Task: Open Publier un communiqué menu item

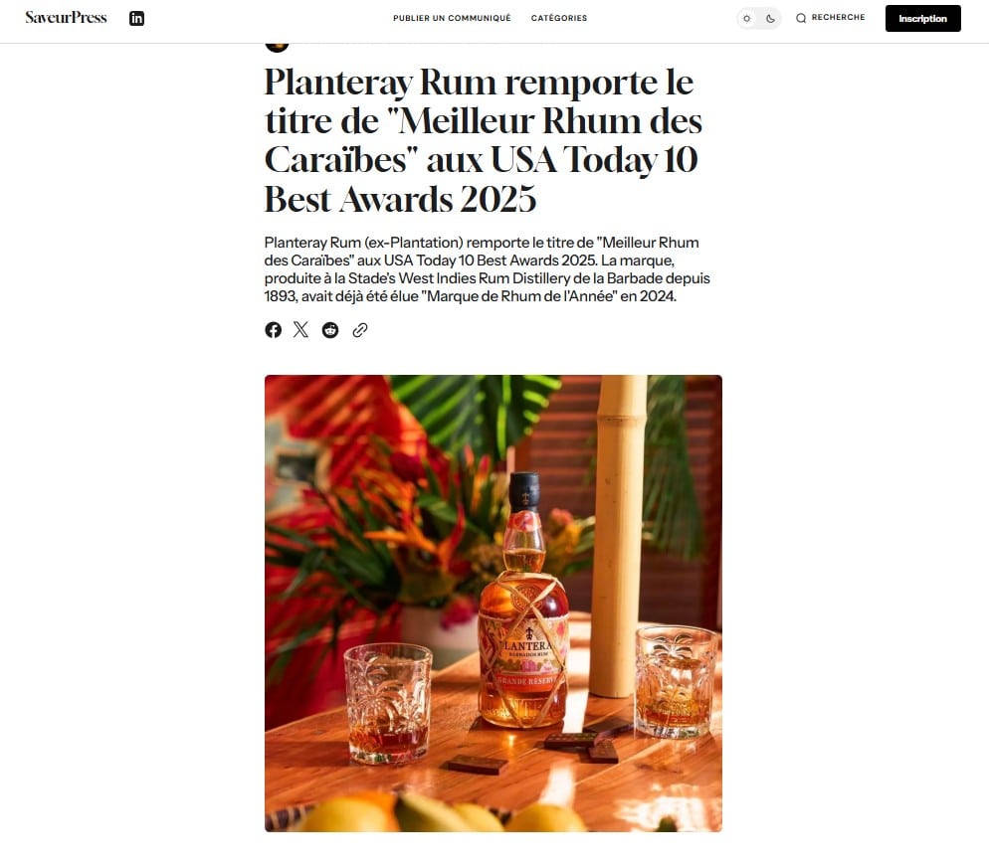Action: 453,18
